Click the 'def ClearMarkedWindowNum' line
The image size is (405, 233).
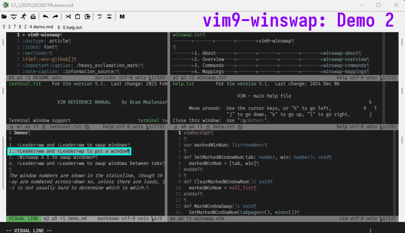click(x=228, y=182)
